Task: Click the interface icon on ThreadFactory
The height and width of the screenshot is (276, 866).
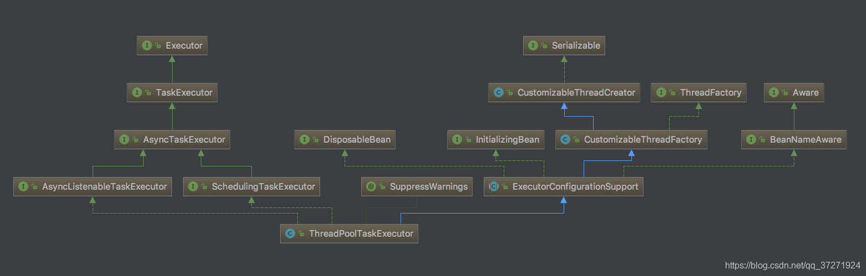Action: click(x=661, y=92)
